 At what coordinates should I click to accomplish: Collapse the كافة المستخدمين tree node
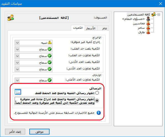point(159,14)
